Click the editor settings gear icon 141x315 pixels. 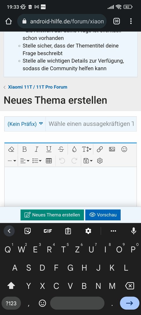pos(100,161)
